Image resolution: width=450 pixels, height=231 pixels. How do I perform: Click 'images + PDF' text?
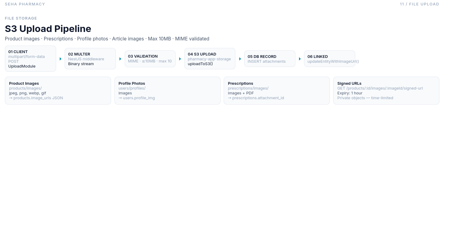(x=241, y=93)
